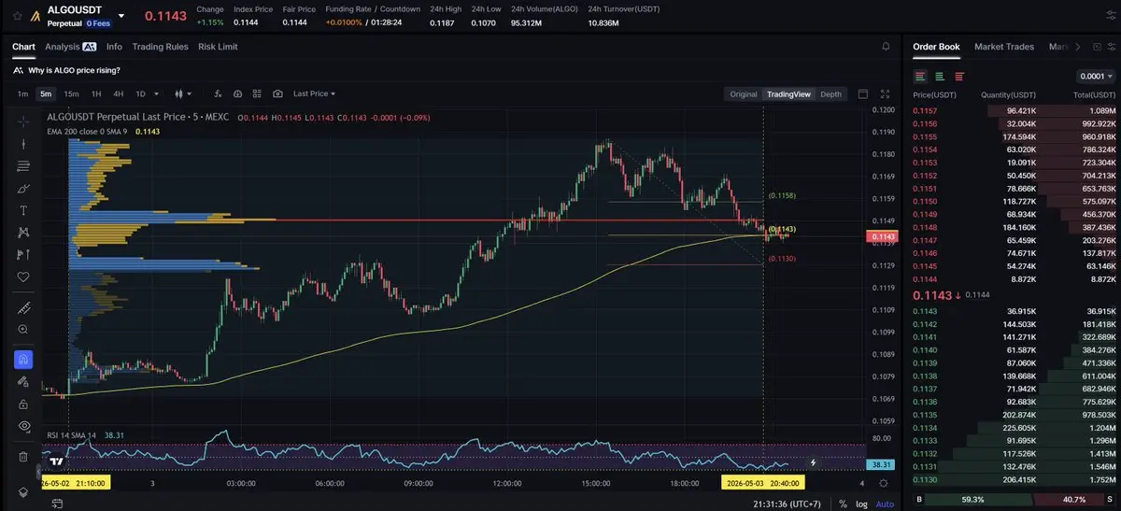Switch chart to 4H timeframe
The height and width of the screenshot is (511, 1121).
click(119, 93)
